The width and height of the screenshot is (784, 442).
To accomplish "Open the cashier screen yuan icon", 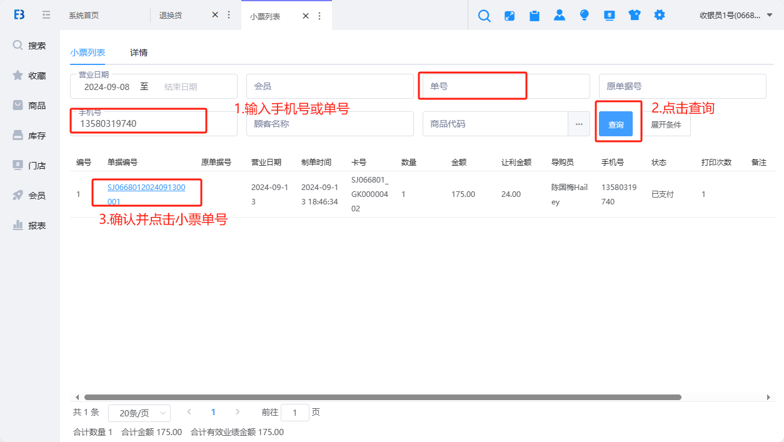I will [610, 16].
